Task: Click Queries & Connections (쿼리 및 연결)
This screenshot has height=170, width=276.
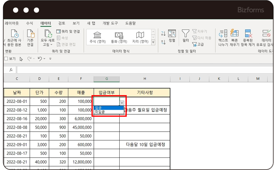Action: tap(68, 31)
